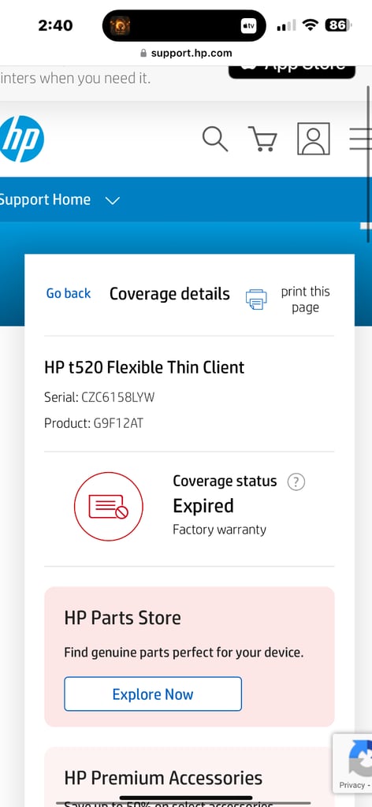Expand the Support Home dropdown chevron
The image size is (372, 807).
pos(112,200)
